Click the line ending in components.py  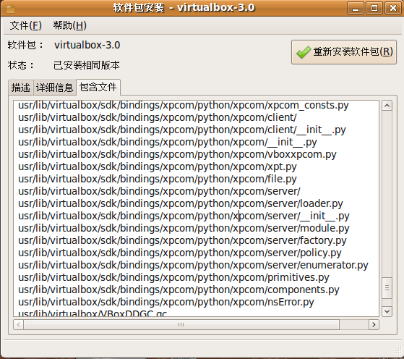[179, 290]
